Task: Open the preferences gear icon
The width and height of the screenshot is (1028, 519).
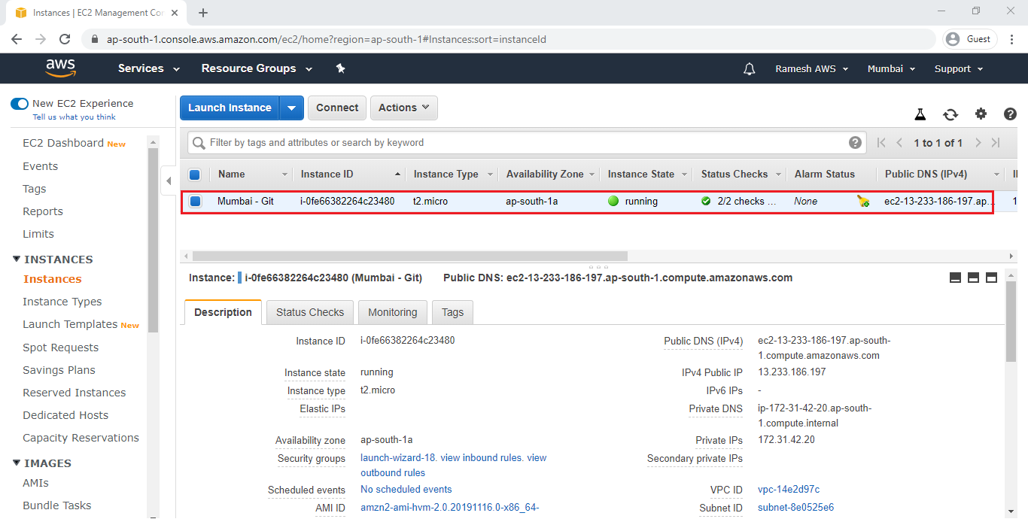Action: point(981,114)
